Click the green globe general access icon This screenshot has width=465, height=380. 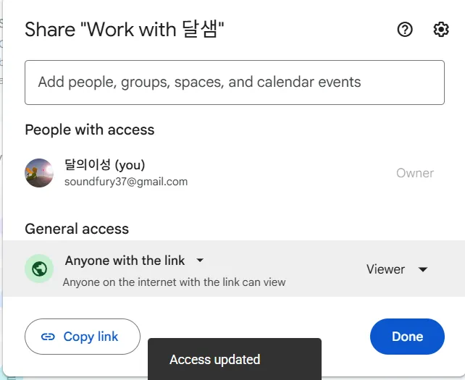point(39,269)
